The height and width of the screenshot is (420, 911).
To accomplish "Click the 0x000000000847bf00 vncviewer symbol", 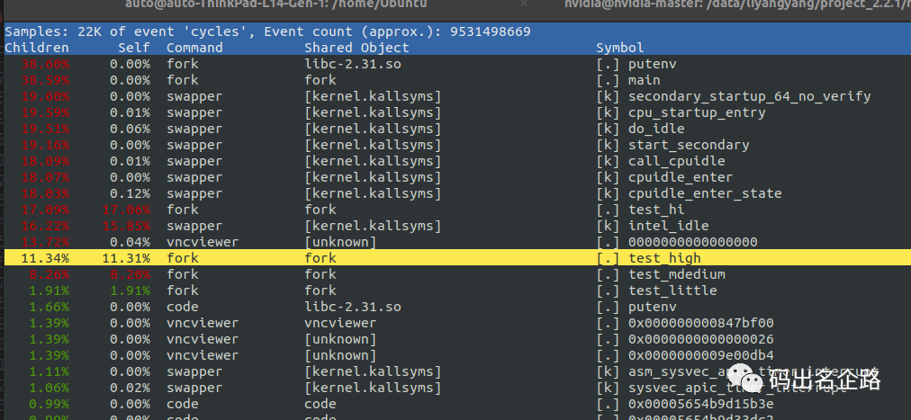I will click(x=701, y=323).
